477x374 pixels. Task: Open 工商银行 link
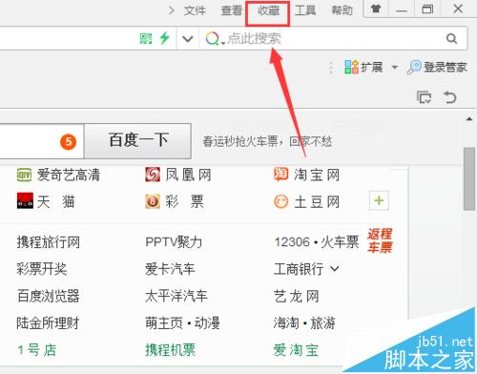pyautogui.click(x=299, y=269)
